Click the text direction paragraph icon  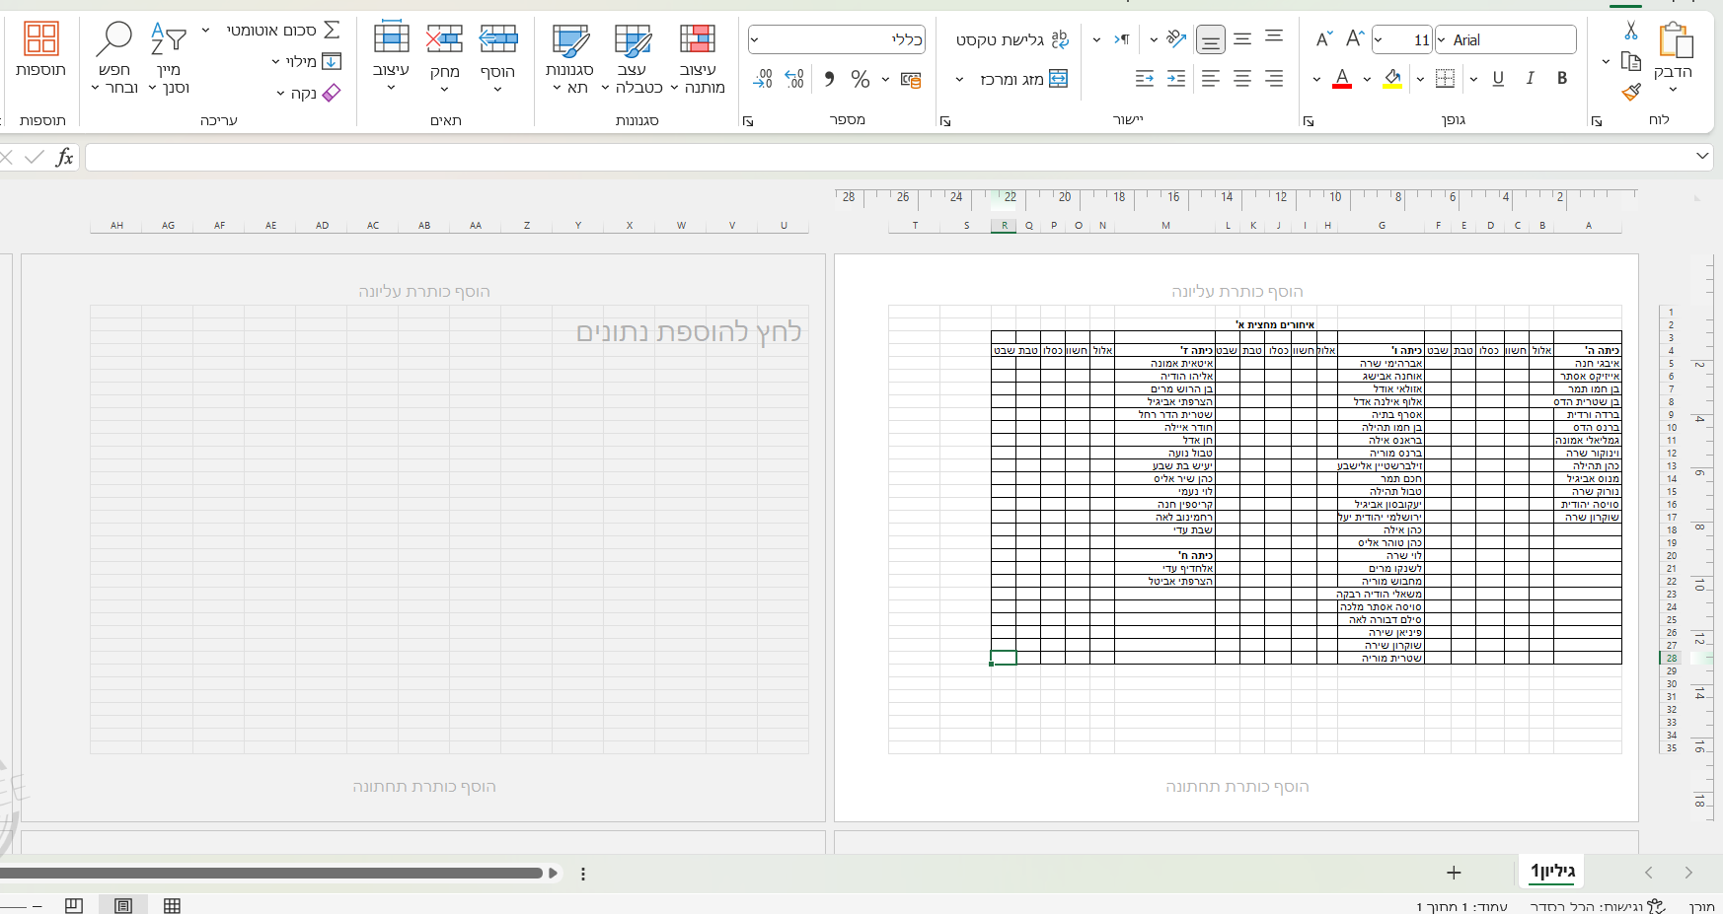tap(1121, 39)
